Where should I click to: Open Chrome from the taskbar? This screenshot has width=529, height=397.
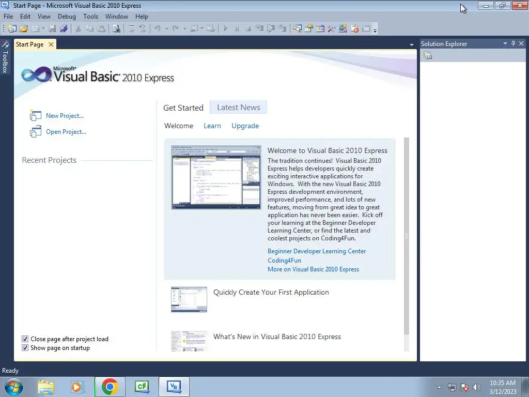110,387
